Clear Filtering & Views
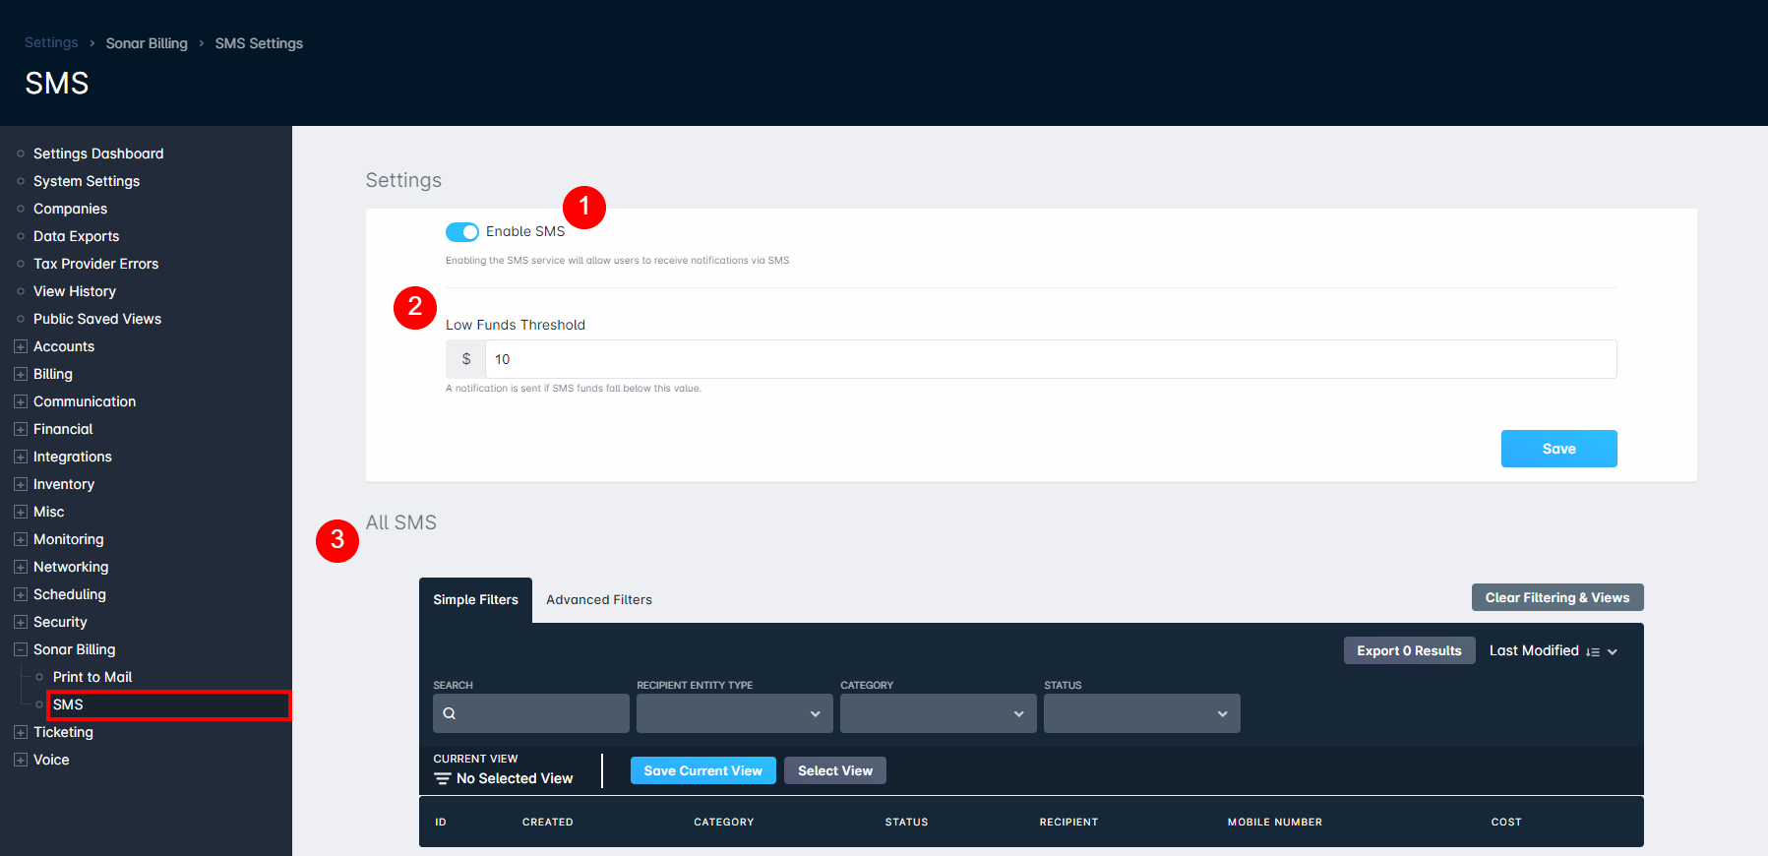The width and height of the screenshot is (1768, 856). 1556,597
